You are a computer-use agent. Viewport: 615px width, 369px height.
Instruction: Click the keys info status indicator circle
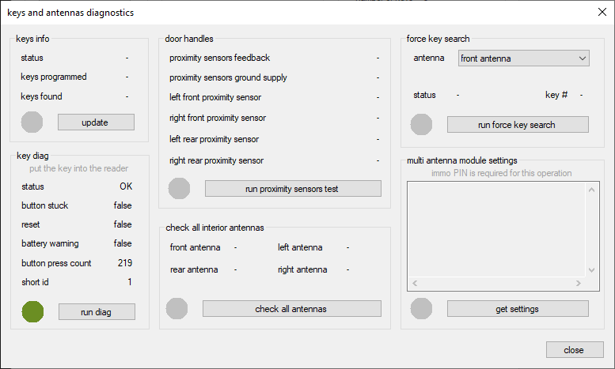coord(32,122)
